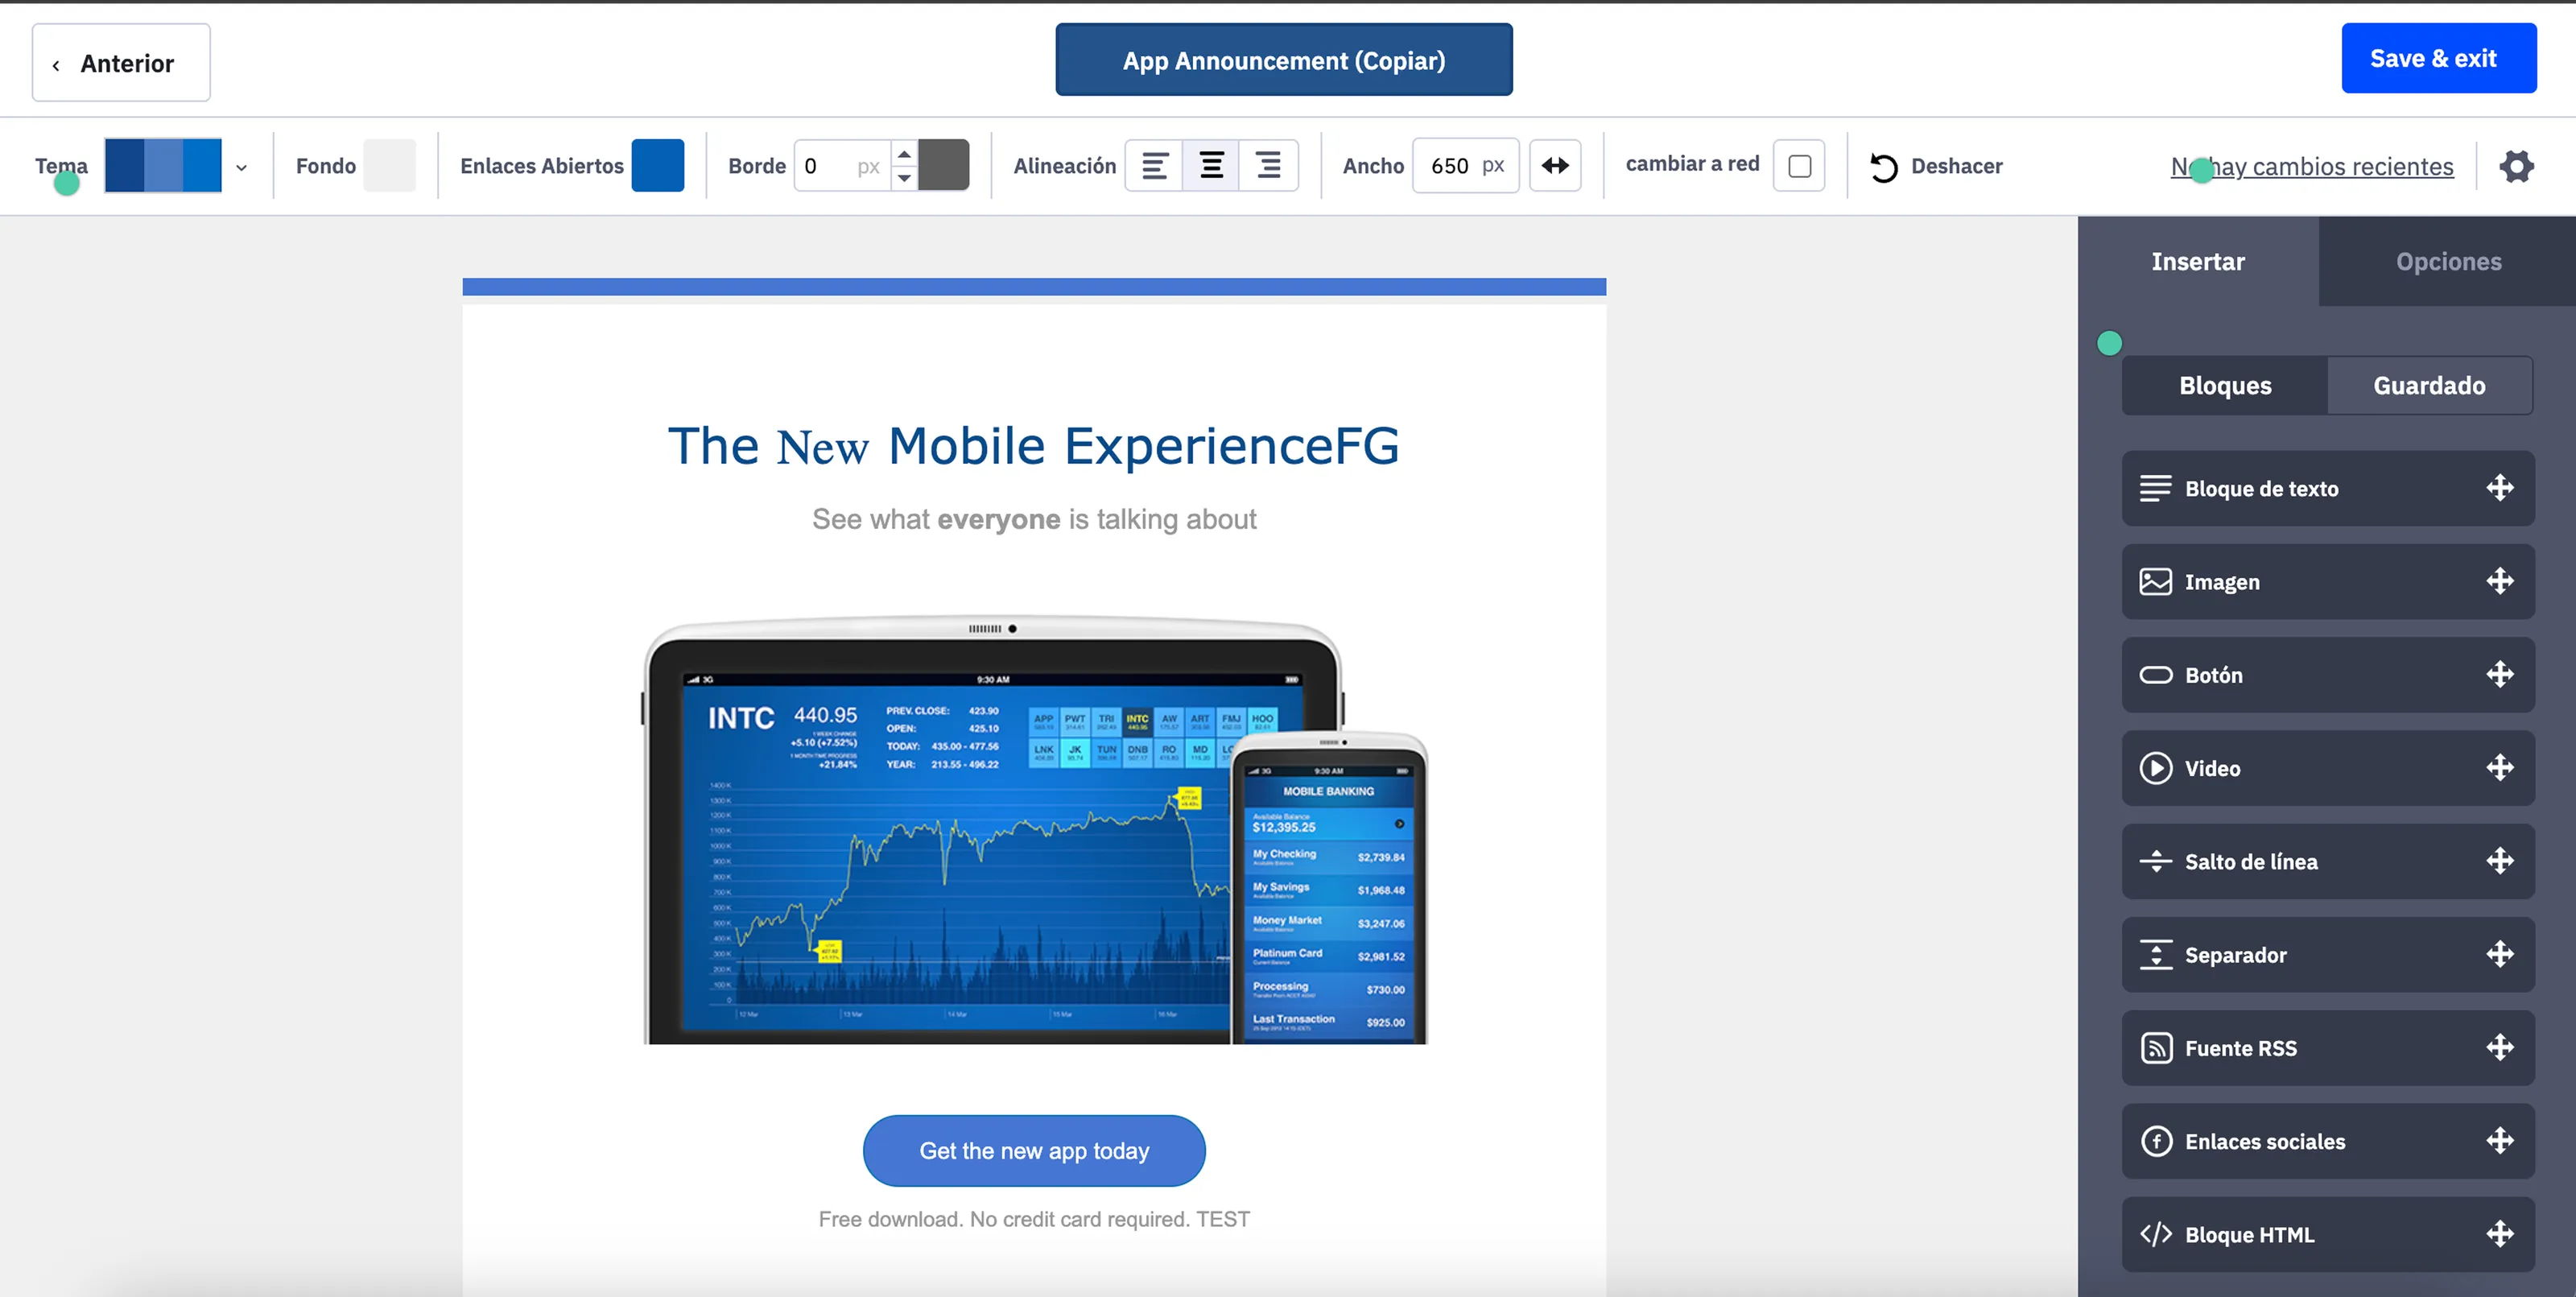The width and height of the screenshot is (2576, 1297).
Task: Go back with the Anterior button
Action: 121,63
